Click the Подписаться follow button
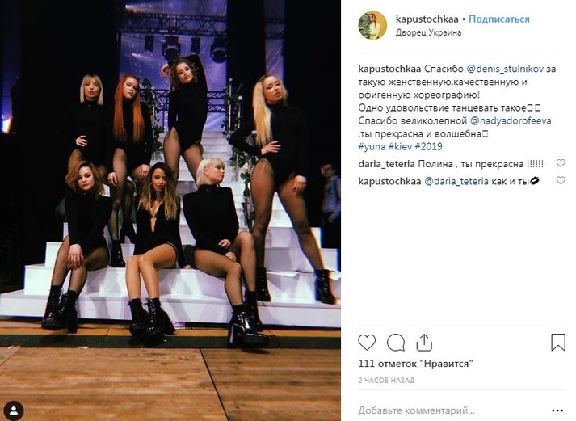 pyautogui.click(x=498, y=19)
